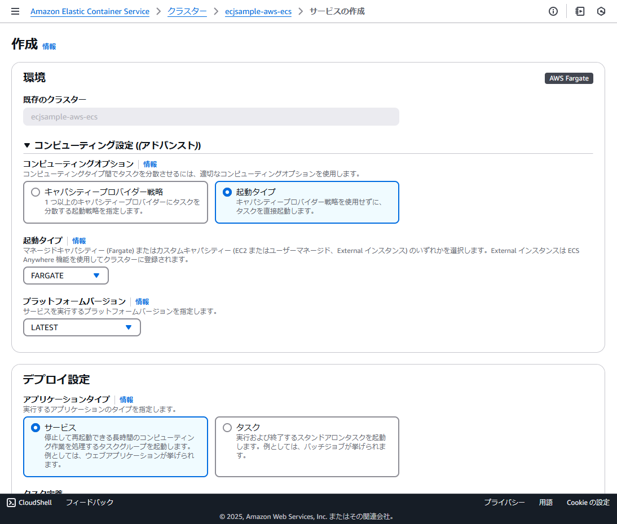Open the LATEST platform version dropdown
Screen dimensions: 617x524
click(82, 327)
